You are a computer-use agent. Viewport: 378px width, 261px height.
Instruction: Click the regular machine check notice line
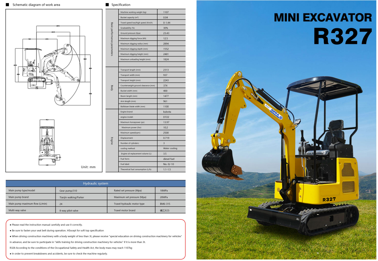click(59, 254)
